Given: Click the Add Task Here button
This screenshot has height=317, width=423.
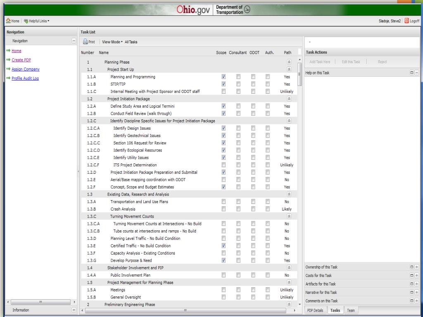Looking at the screenshot, I should click(x=320, y=62).
